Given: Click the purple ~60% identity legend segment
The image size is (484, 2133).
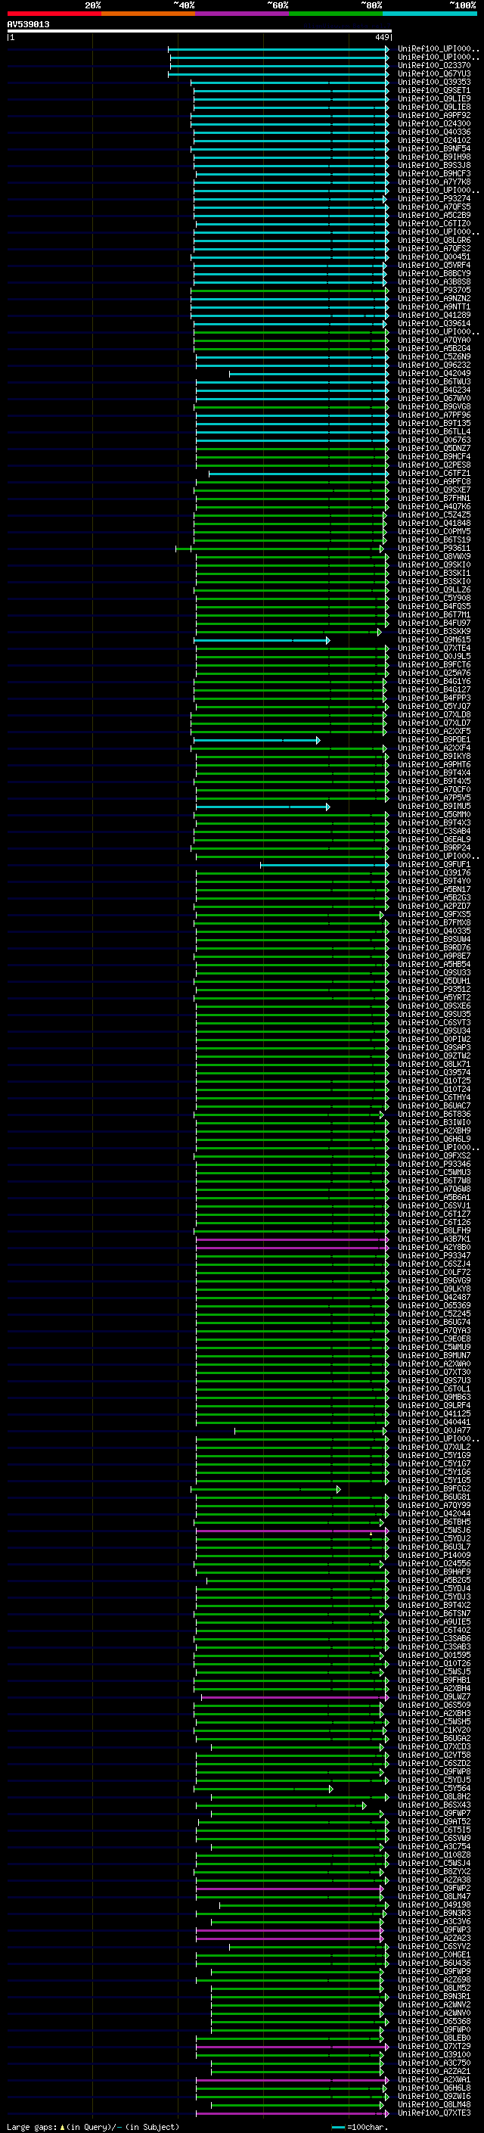Looking at the screenshot, I should (x=243, y=14).
